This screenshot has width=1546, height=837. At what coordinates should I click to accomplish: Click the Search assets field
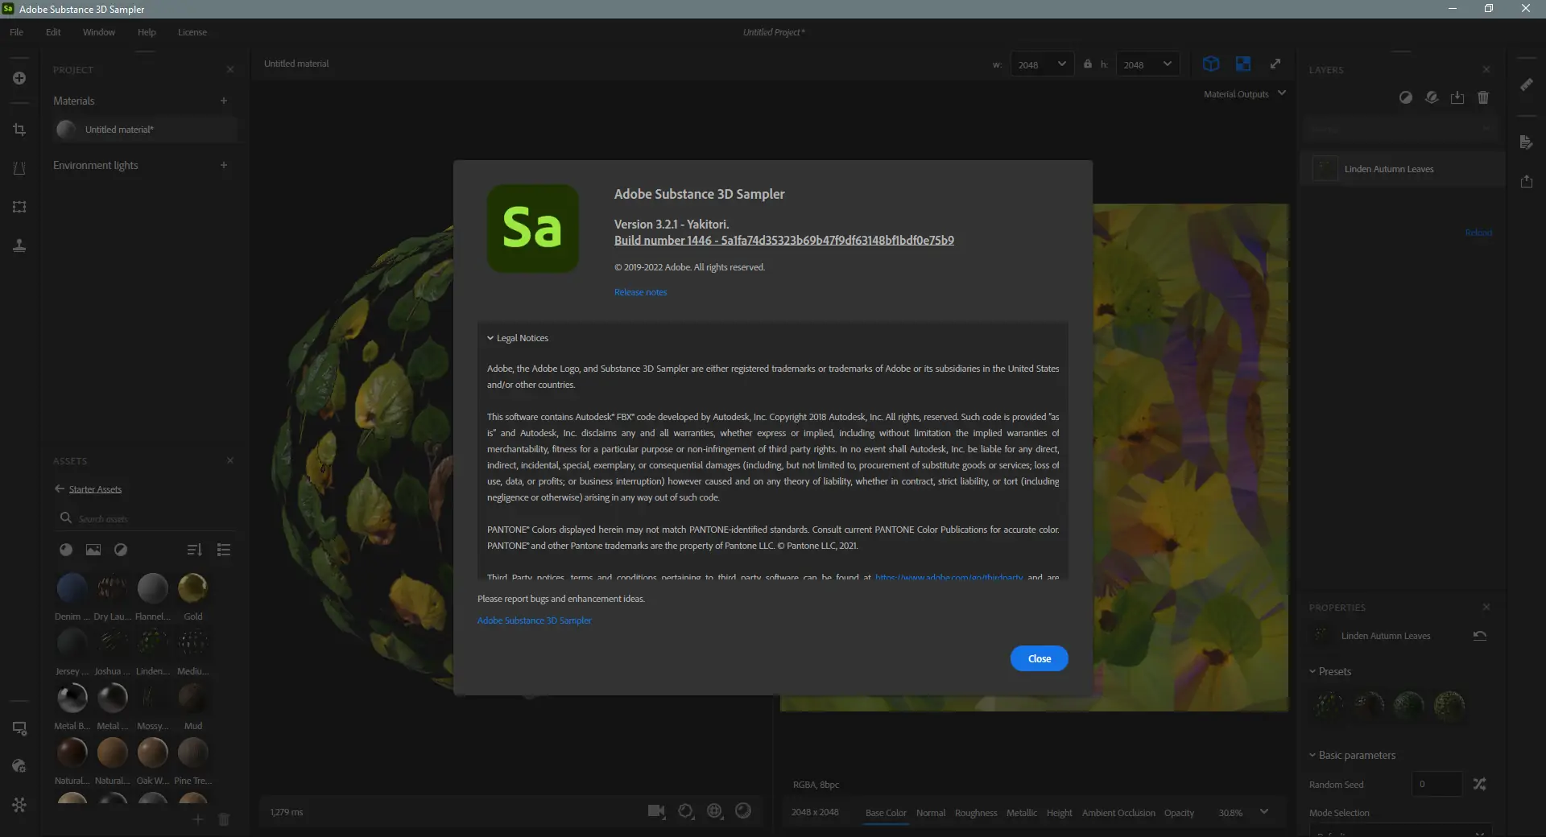[145, 518]
